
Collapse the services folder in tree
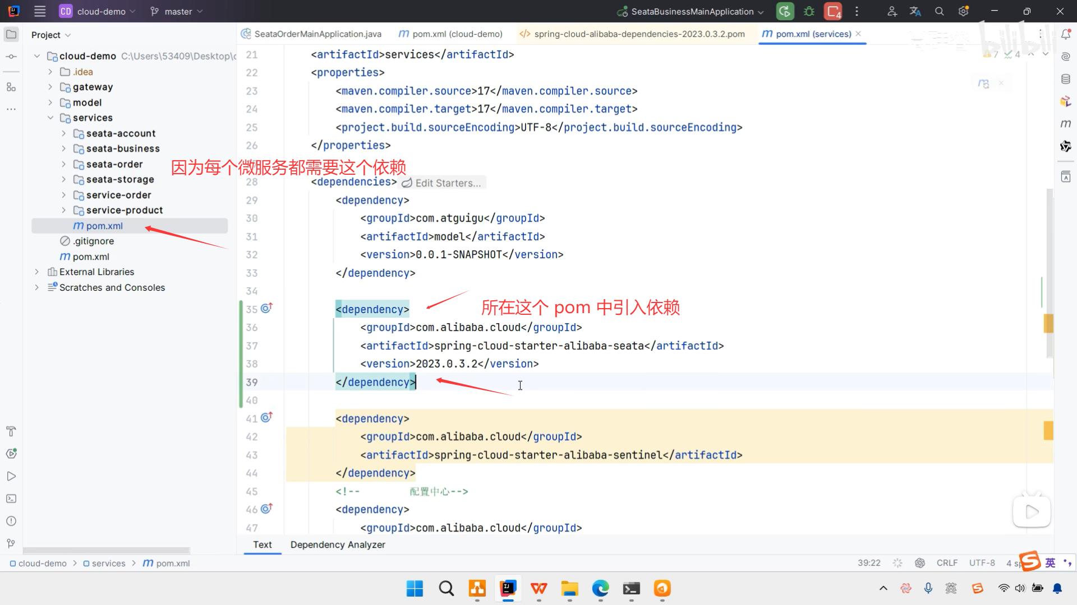click(x=50, y=118)
